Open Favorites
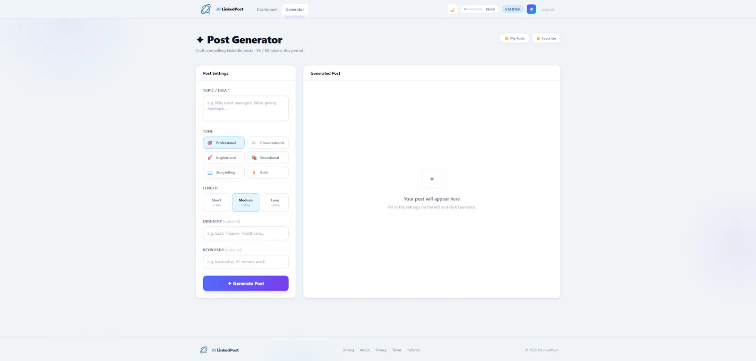Viewport: 756px width, 361px height. coord(546,38)
